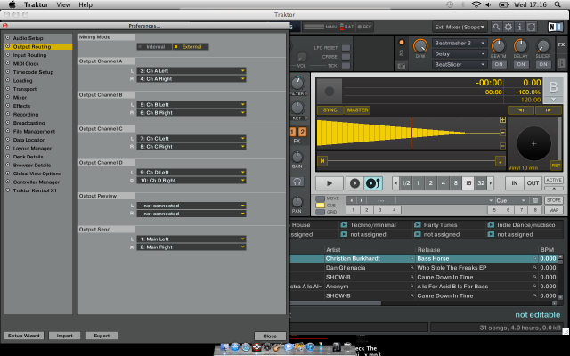
Task: Click the Indie Dance/nudisco playlist icon
Action: (x=491, y=225)
